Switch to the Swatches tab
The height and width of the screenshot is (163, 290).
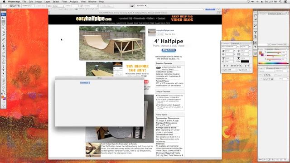pos(270,49)
